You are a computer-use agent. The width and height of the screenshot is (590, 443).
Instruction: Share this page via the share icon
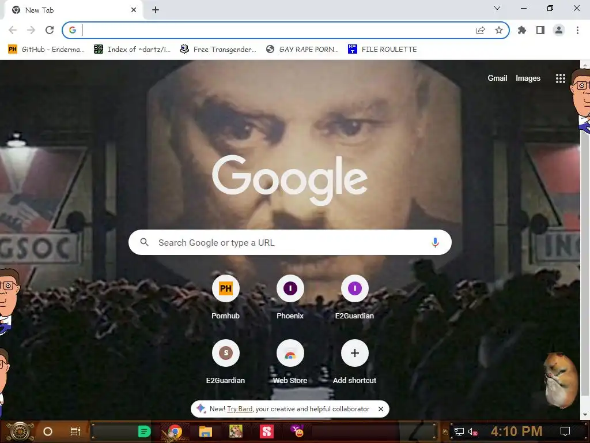point(481,30)
